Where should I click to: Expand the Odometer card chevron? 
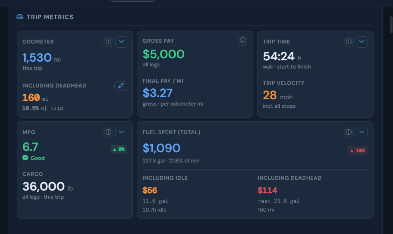point(121,41)
